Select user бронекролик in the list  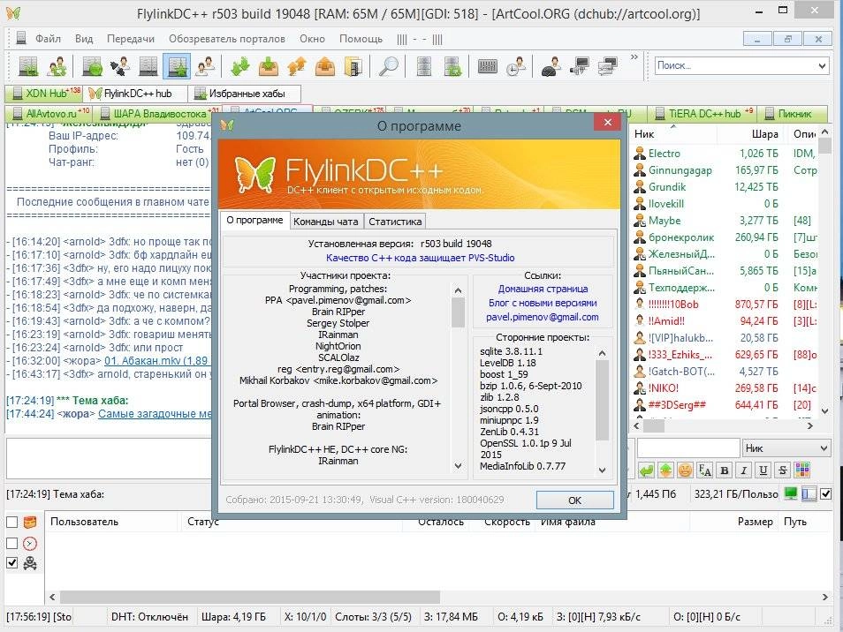[680, 237]
